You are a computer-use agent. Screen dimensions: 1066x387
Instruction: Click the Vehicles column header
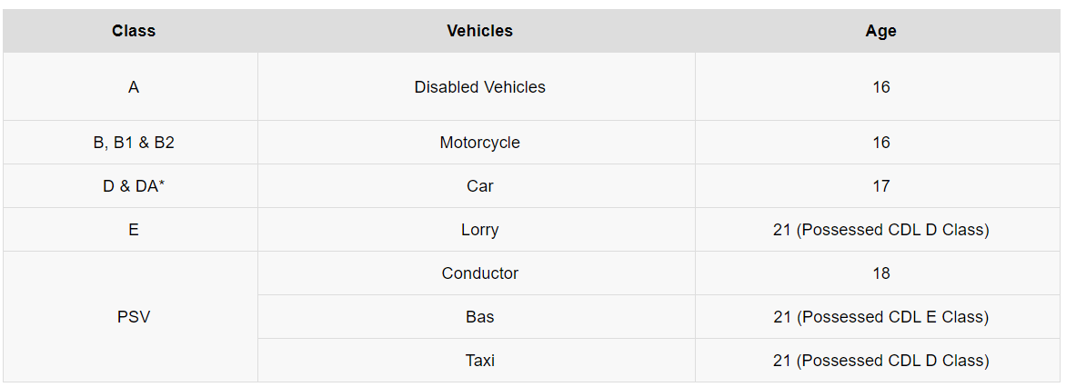(479, 31)
